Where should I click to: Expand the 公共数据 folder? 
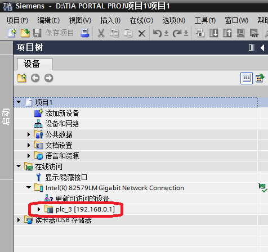point(29,134)
